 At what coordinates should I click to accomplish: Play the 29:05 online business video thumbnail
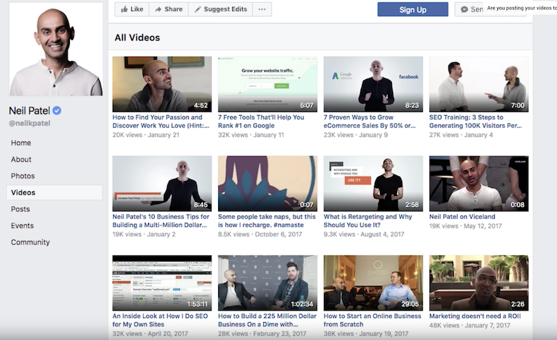[x=373, y=283]
